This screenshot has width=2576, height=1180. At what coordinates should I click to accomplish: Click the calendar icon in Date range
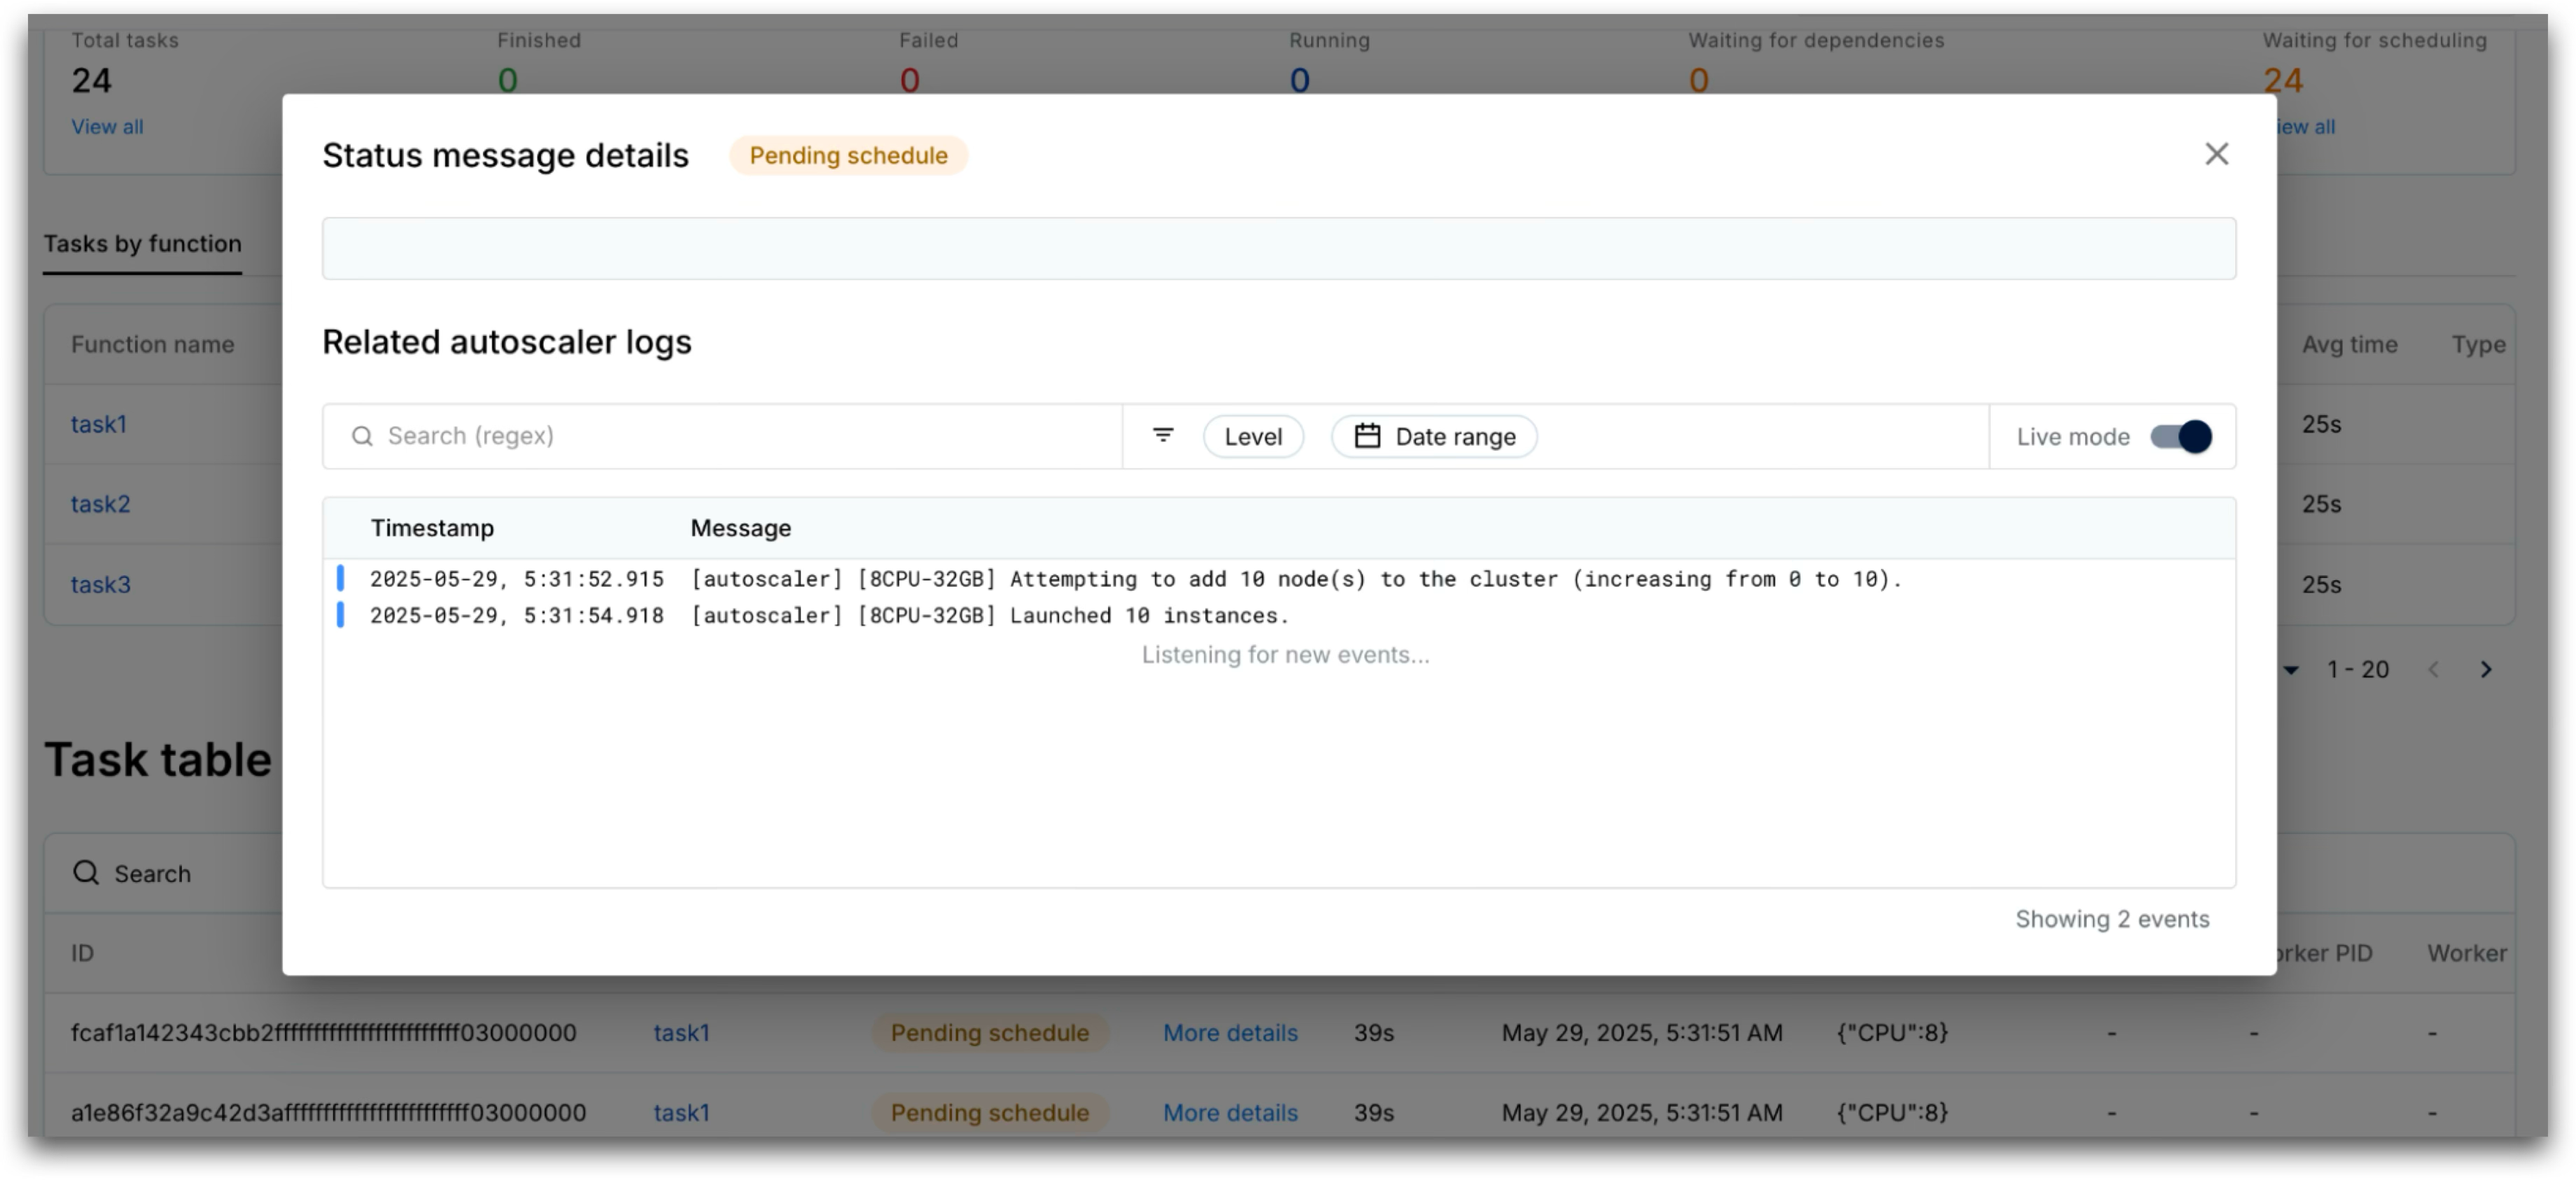click(x=1367, y=436)
